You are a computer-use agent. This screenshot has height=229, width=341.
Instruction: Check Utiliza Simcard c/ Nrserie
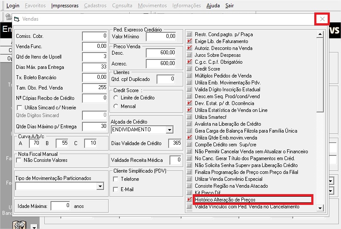pyautogui.click(x=19, y=108)
